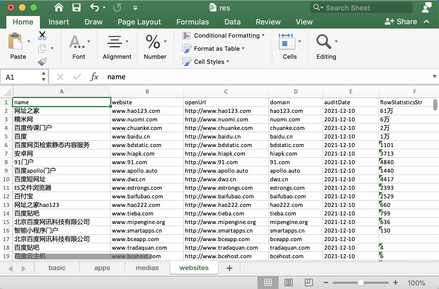Click the vertical scrollbar thumb
439x289 pixels.
click(x=435, y=105)
